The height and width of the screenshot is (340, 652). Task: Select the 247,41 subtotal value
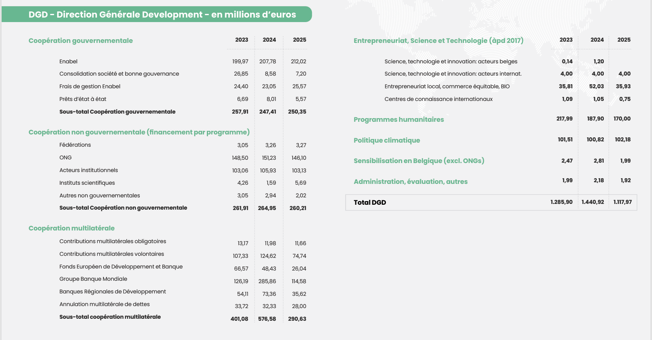coord(267,112)
